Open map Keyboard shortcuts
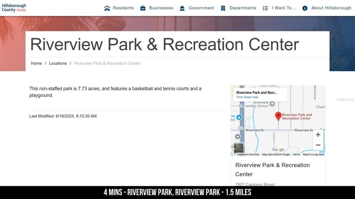The image size is (355, 199). coord(248,155)
